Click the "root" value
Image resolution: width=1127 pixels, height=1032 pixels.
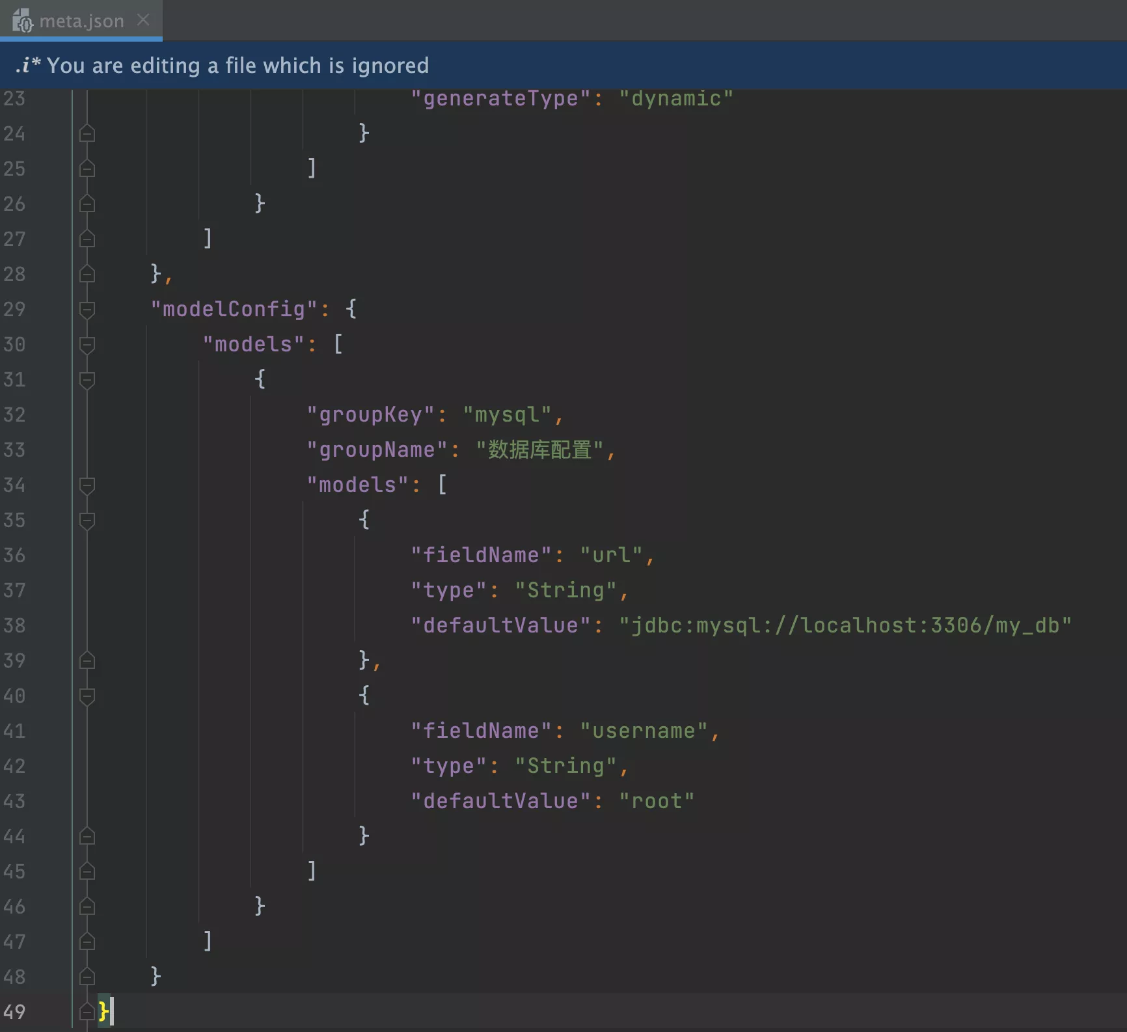657,801
